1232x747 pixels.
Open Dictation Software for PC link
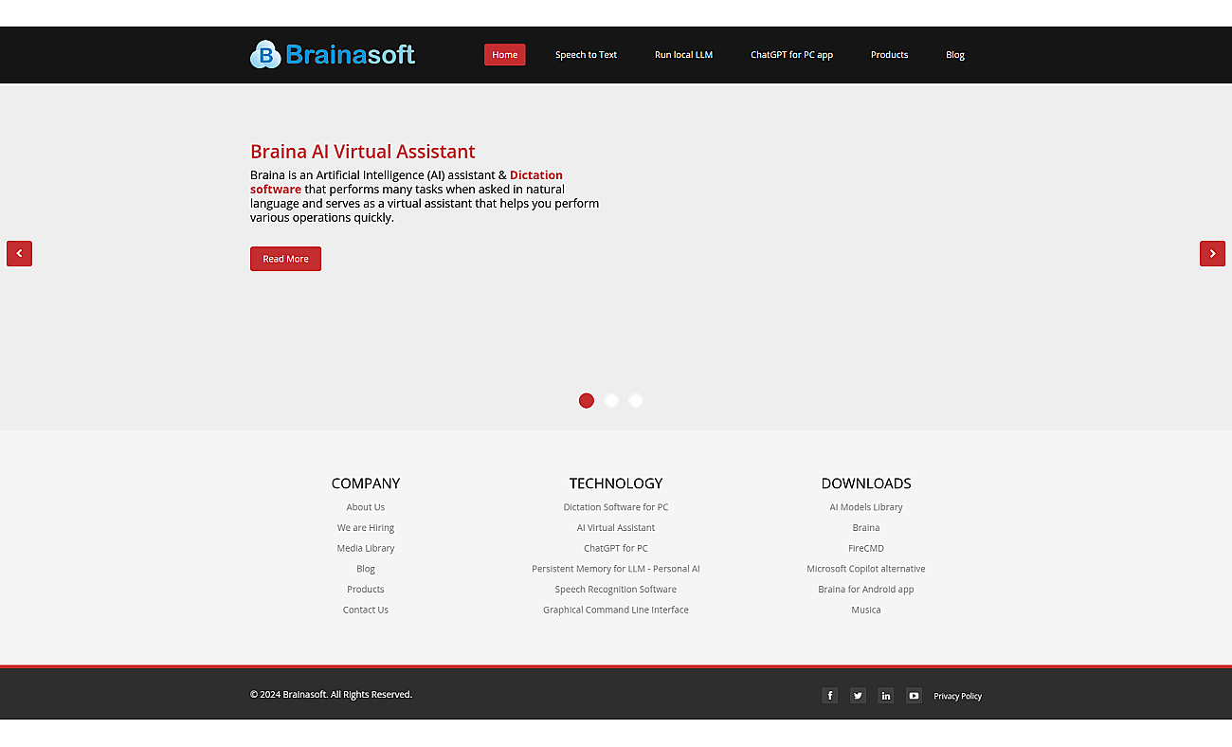(616, 507)
